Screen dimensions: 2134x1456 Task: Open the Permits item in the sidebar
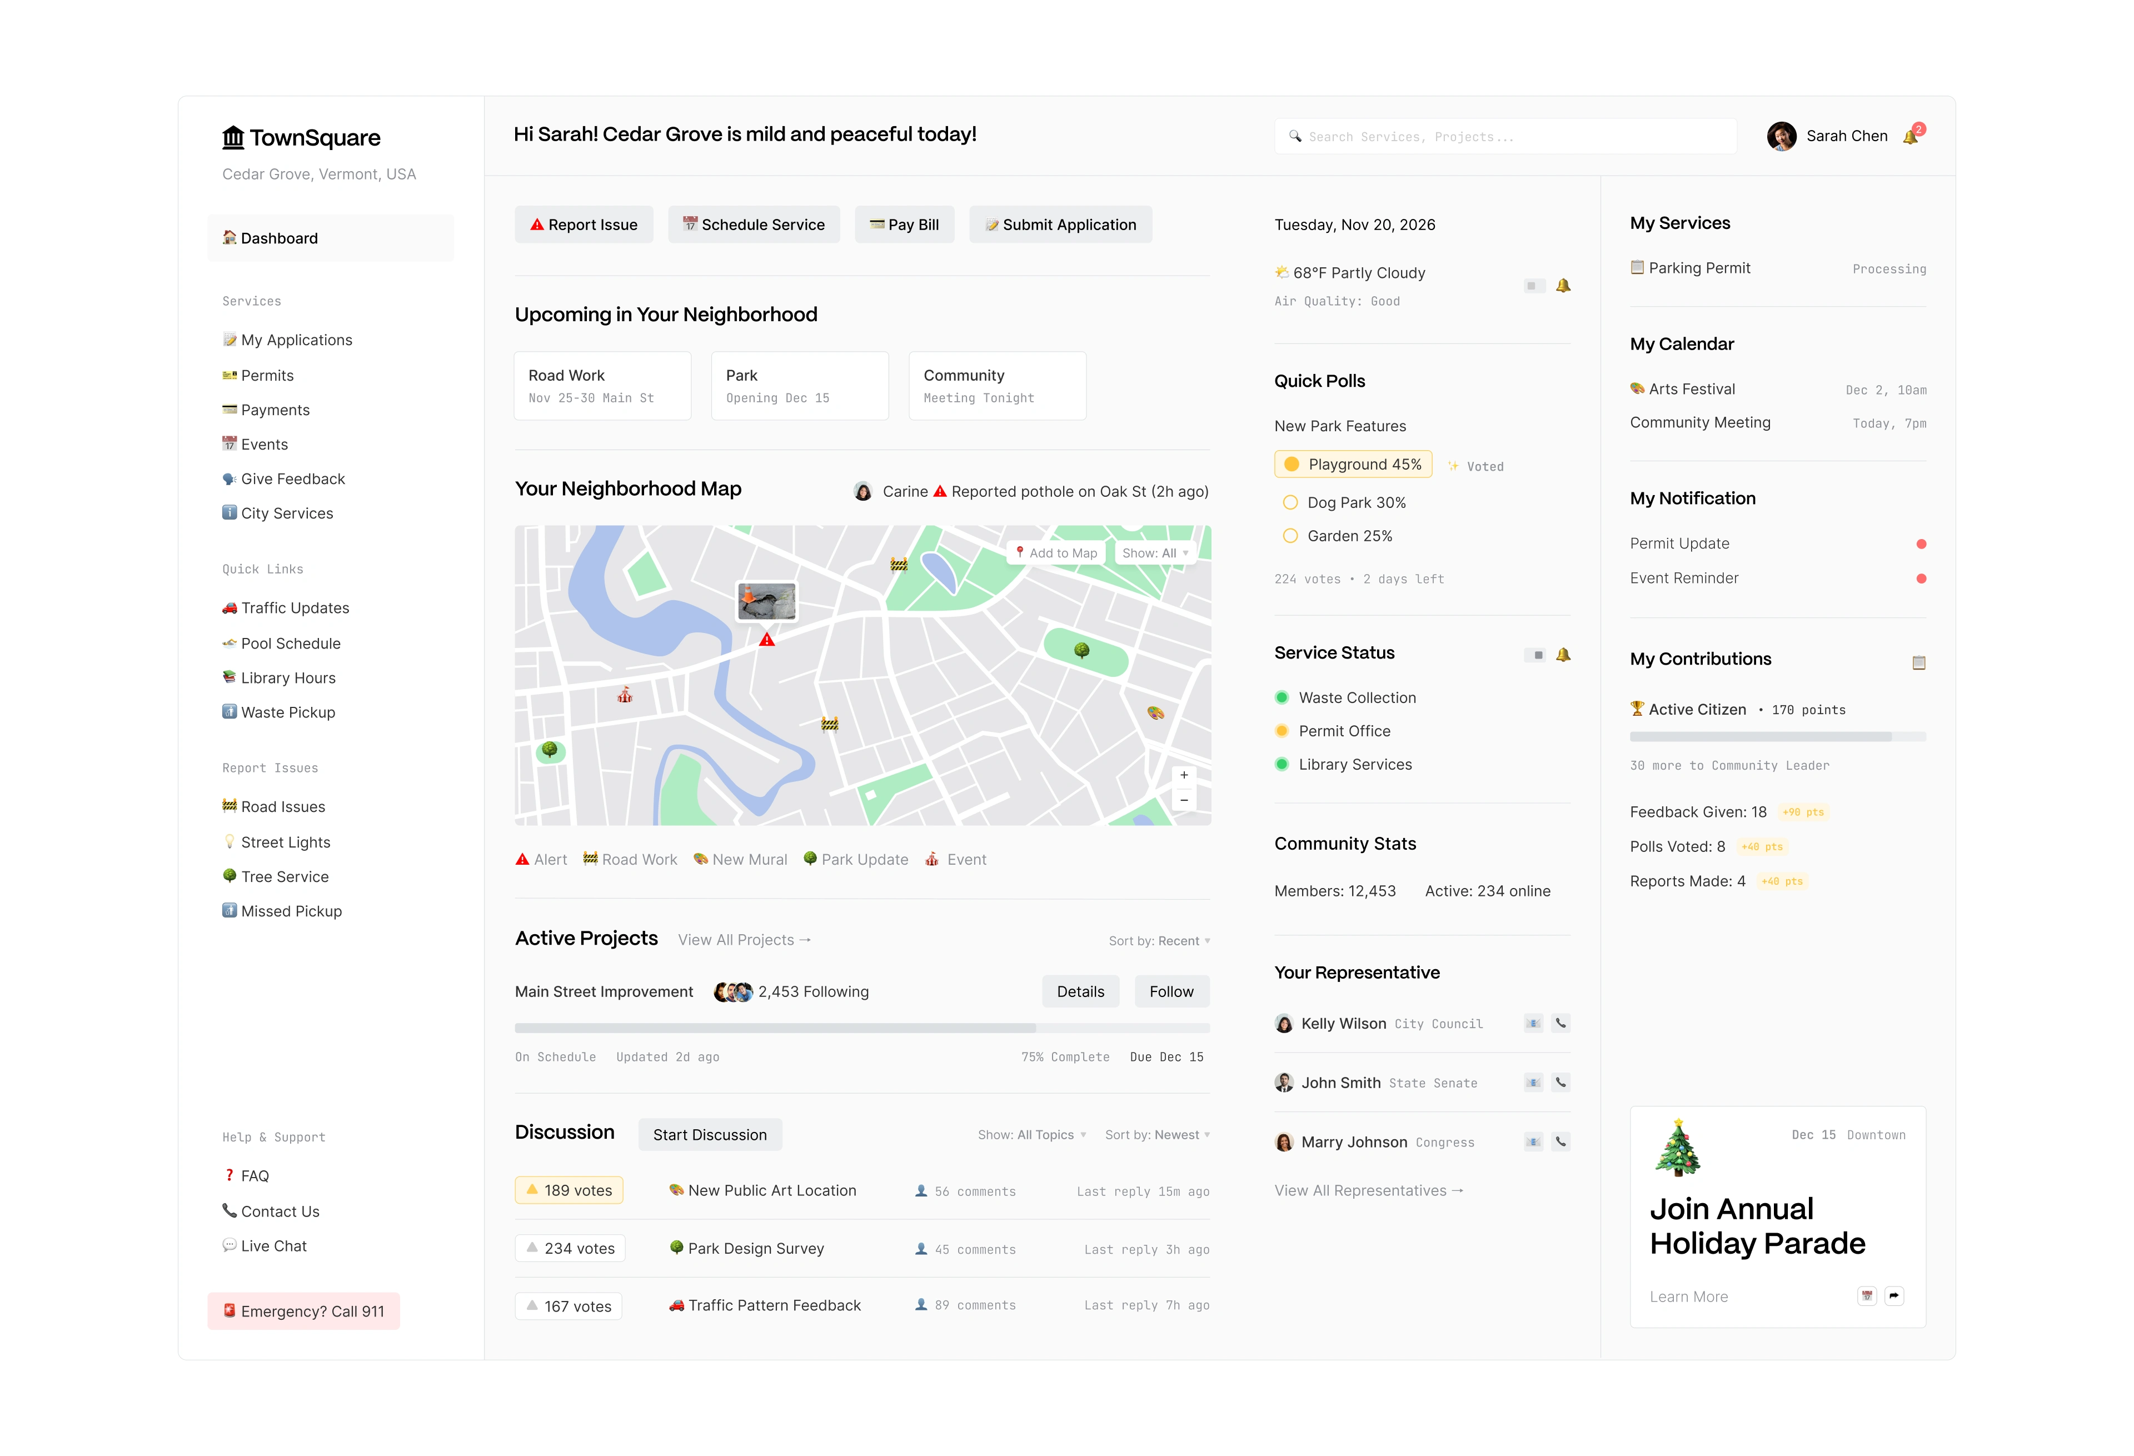[266, 376]
